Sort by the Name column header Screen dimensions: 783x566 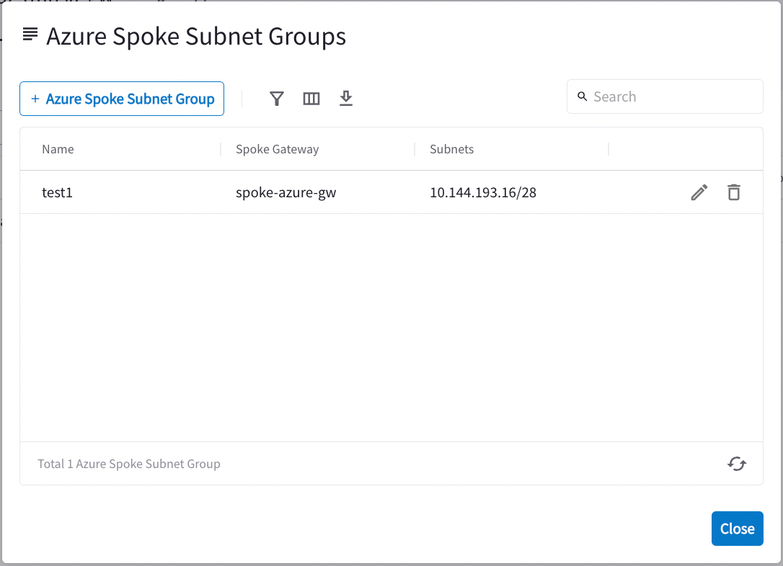tap(58, 149)
